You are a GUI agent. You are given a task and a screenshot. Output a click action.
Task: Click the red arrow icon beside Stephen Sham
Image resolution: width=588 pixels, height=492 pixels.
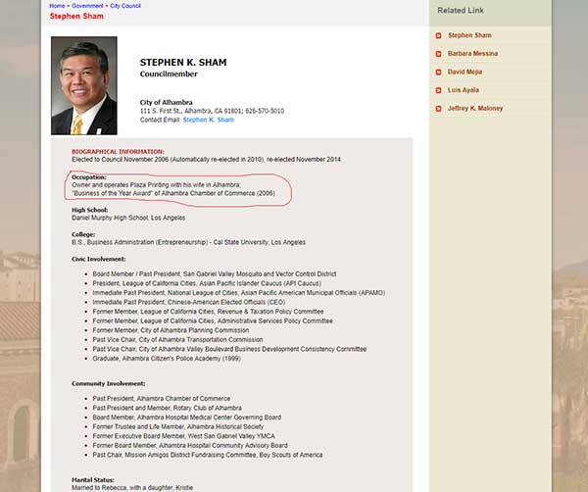438,36
